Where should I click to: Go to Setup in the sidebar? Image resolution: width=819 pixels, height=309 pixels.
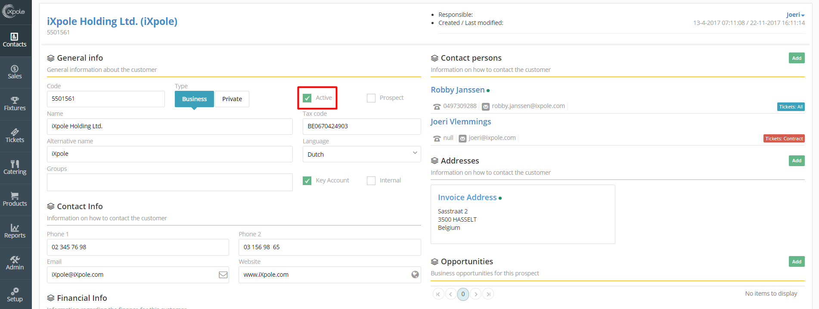point(16,295)
